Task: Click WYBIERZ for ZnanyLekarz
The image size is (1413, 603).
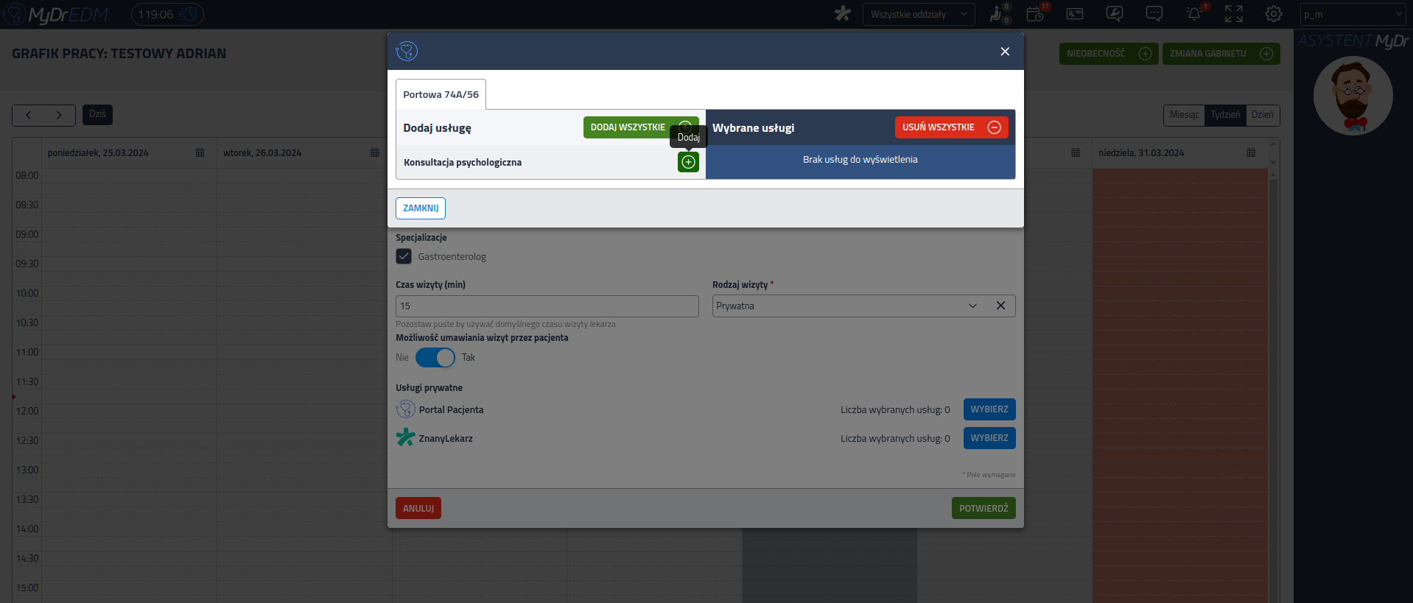Action: 989,438
